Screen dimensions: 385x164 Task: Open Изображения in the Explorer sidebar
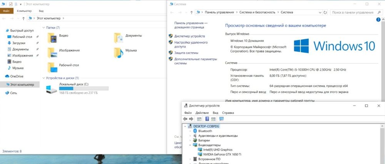tap(20, 55)
